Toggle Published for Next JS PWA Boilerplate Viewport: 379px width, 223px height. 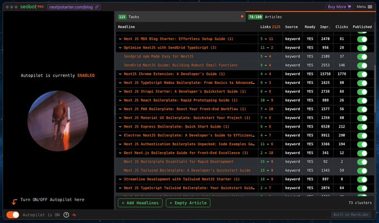click(x=362, y=109)
